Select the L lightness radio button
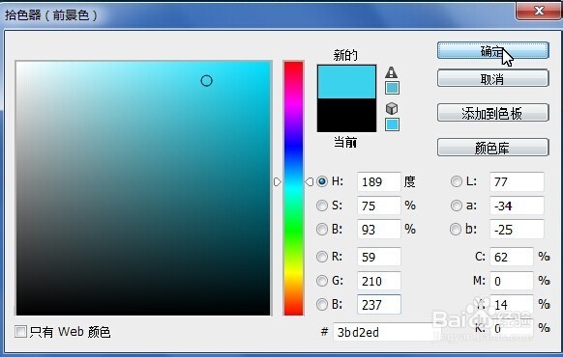 (x=457, y=181)
